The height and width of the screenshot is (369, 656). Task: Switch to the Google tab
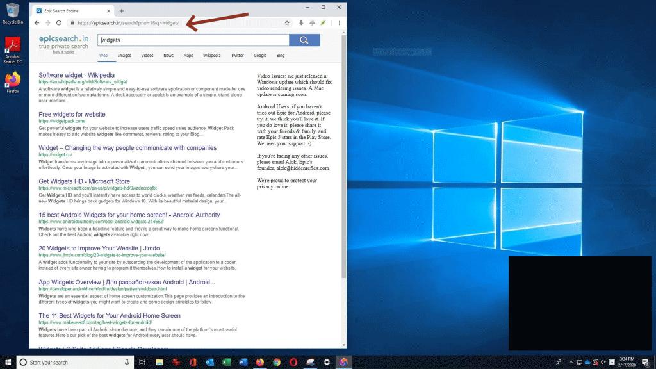point(260,55)
